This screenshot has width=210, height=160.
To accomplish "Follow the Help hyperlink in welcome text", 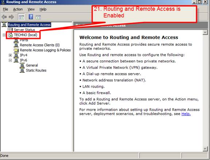I will (x=186, y=114).
